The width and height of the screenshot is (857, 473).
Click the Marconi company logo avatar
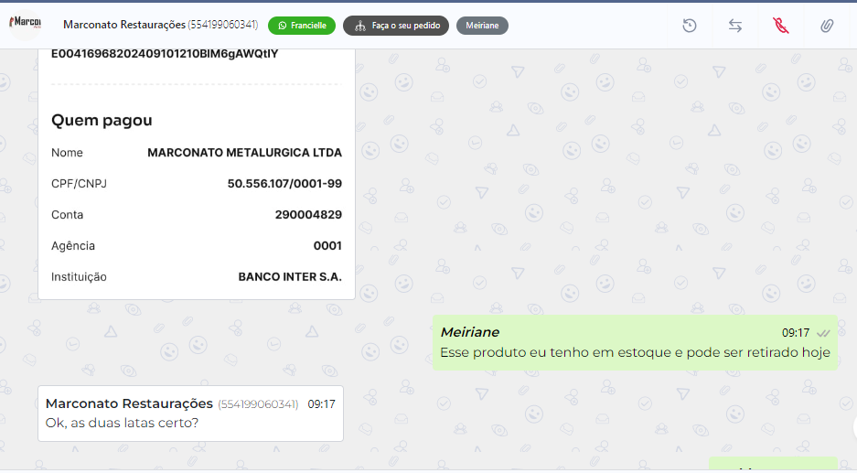click(26, 25)
